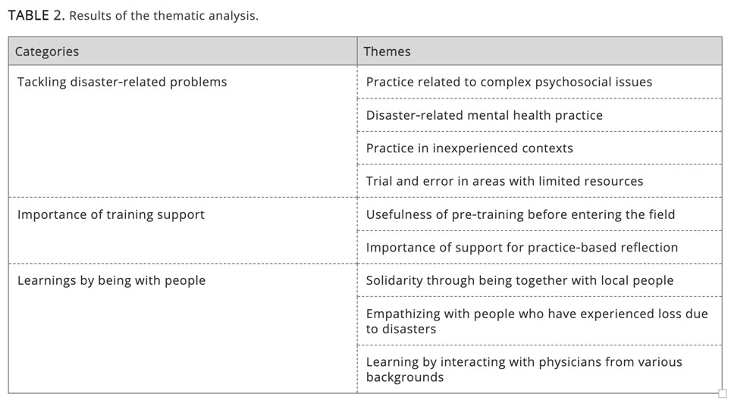Select "Trial and error in areas with limited resources"

(504, 181)
